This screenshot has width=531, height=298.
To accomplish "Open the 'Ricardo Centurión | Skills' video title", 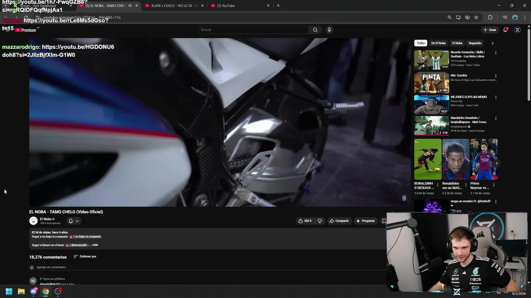I will pyautogui.click(x=468, y=54).
